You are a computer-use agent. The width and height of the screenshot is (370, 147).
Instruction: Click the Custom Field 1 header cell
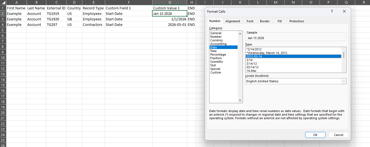pos(129,8)
